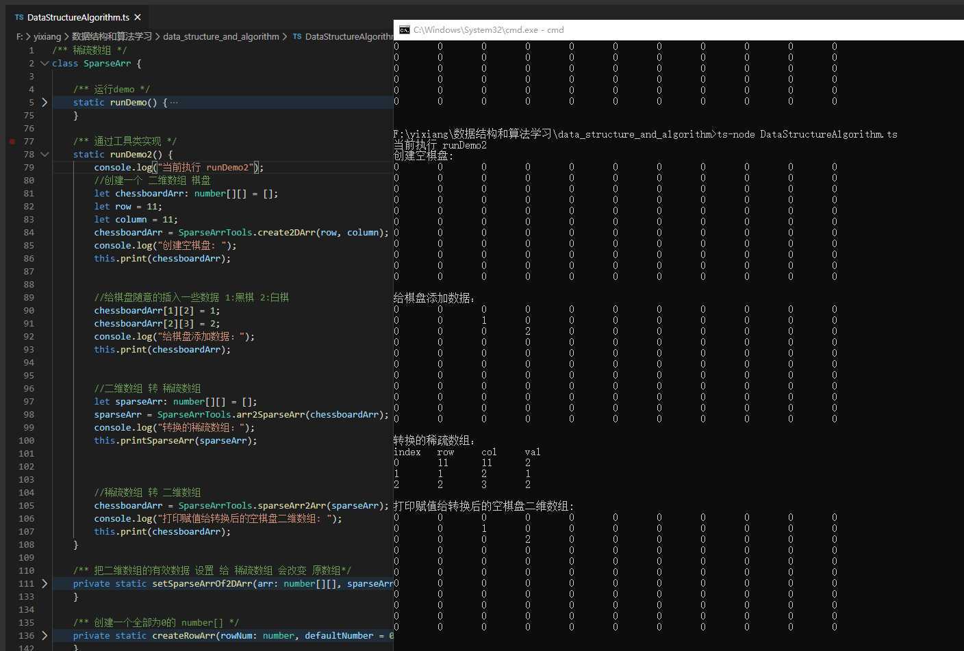Click this.printSparseArr(sparseArr) statement
964x651 pixels.
point(175,440)
